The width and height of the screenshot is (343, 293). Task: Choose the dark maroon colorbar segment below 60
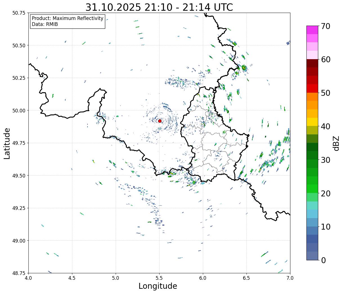[312, 63]
